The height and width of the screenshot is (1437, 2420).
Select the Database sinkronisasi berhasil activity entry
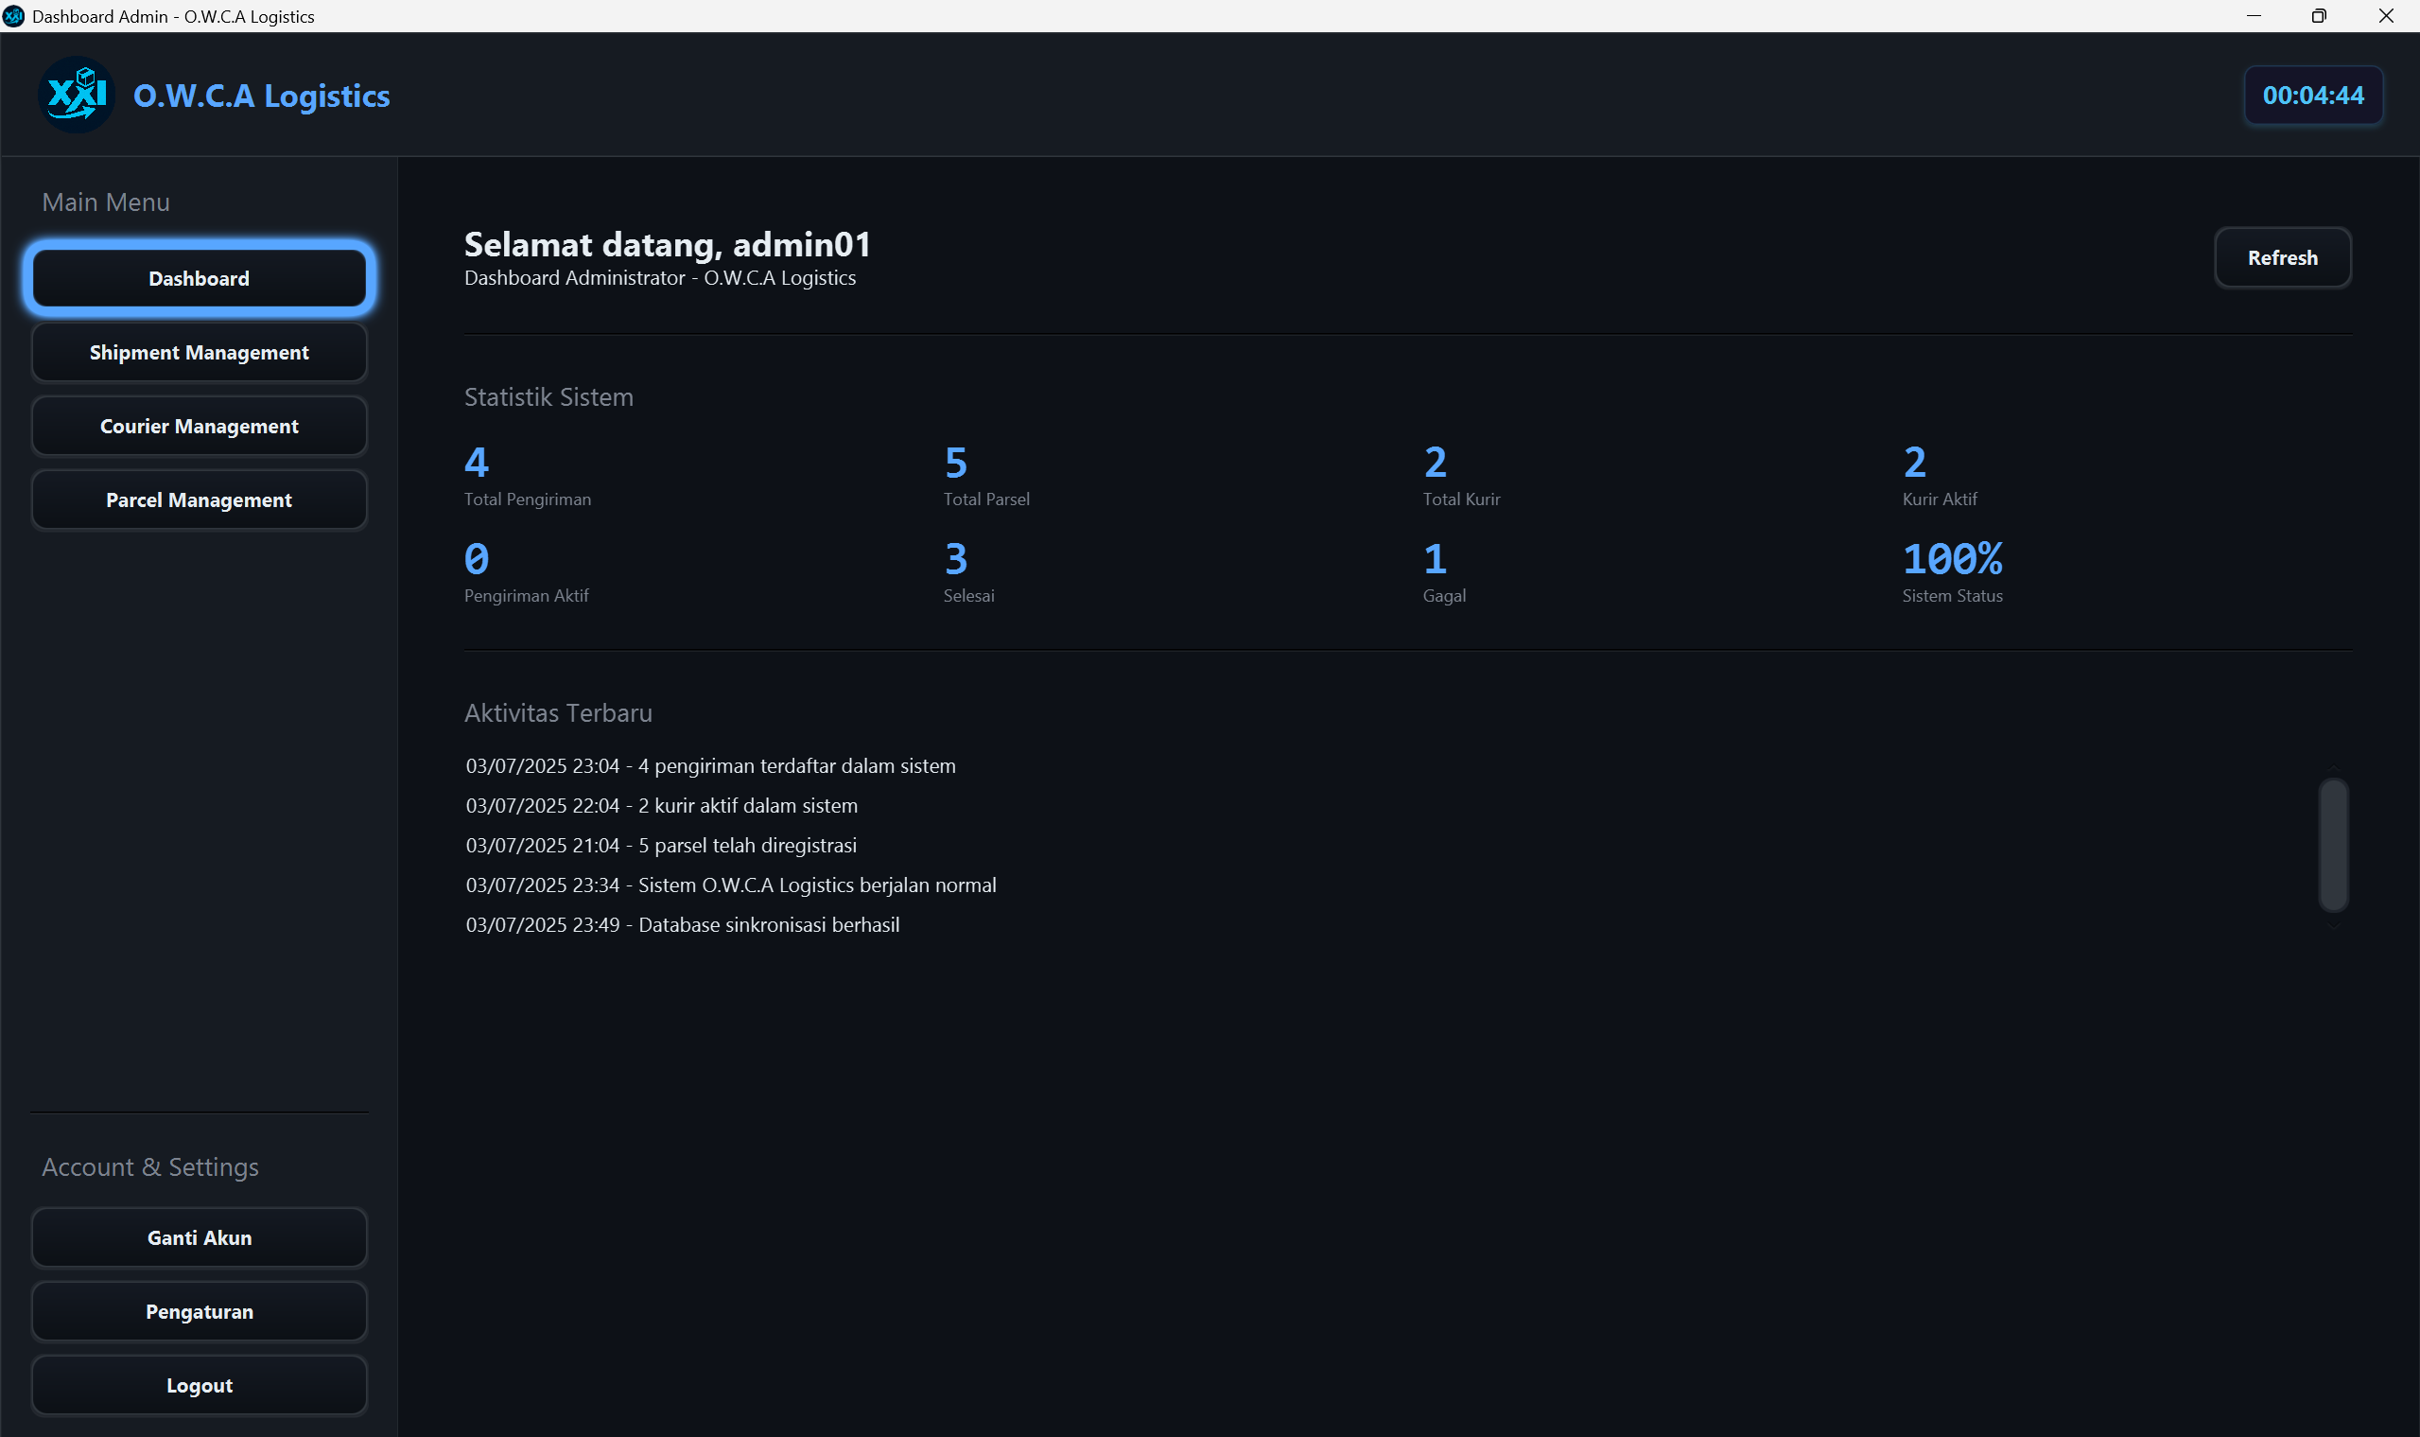tap(683, 925)
